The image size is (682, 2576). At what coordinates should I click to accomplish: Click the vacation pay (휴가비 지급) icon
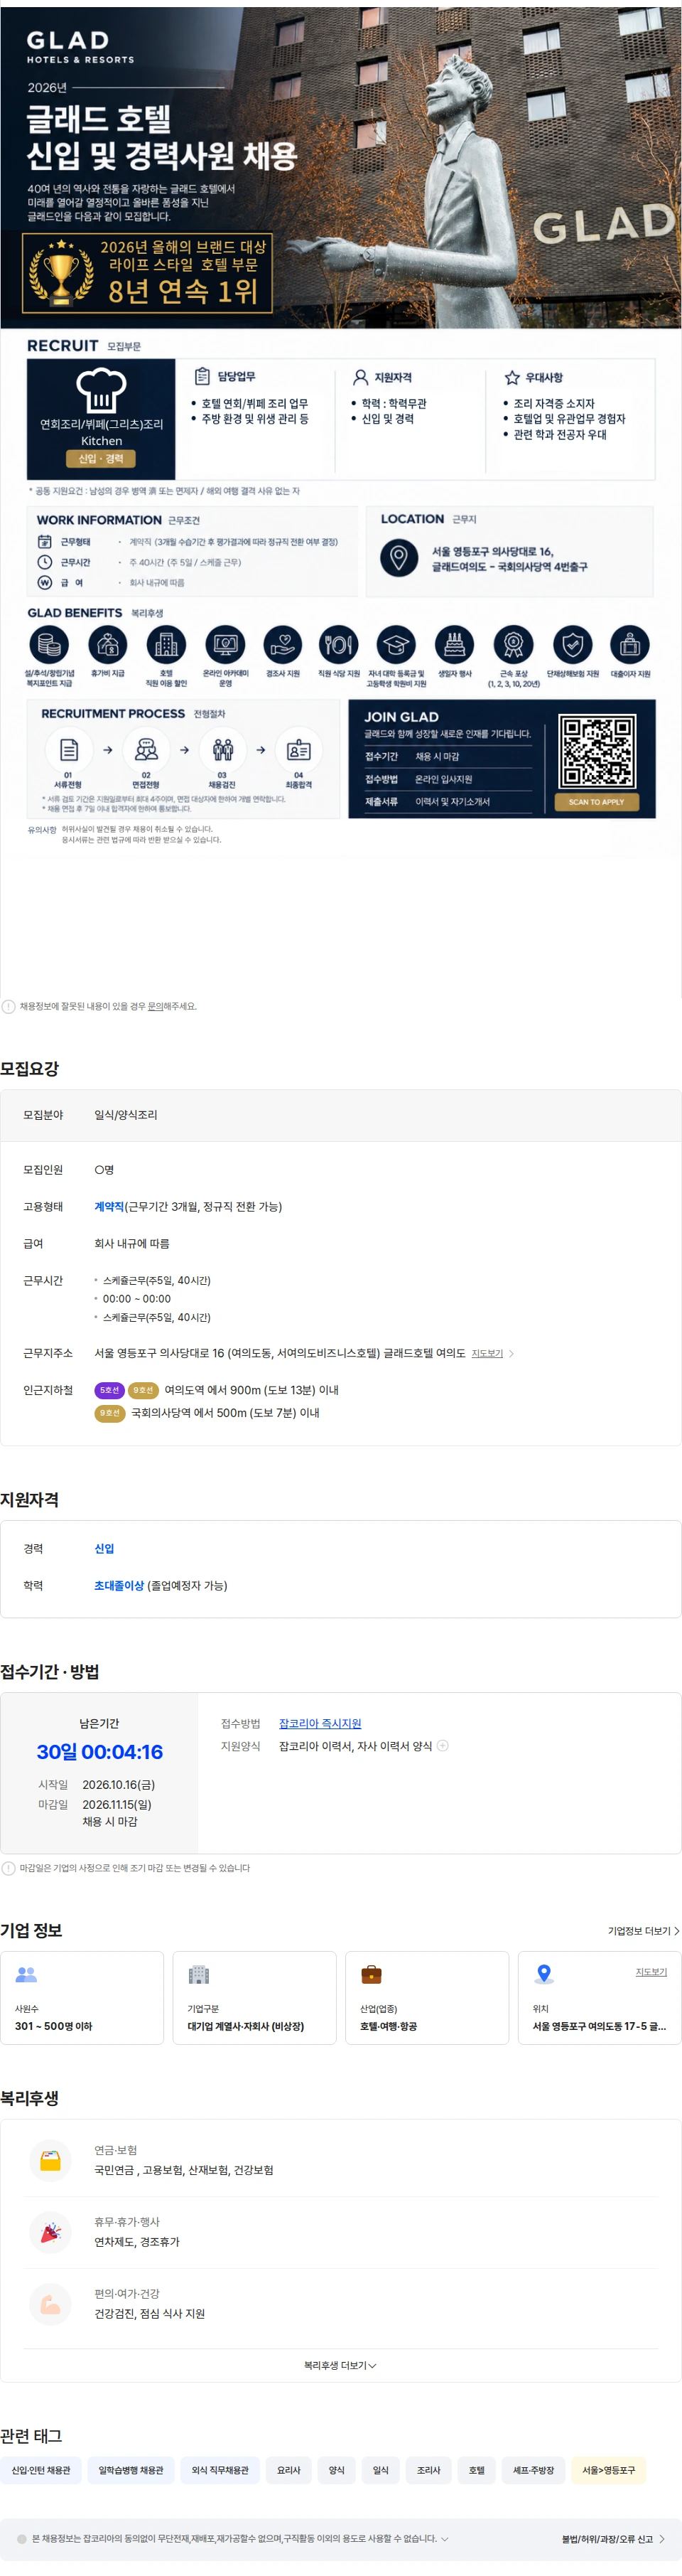[108, 645]
